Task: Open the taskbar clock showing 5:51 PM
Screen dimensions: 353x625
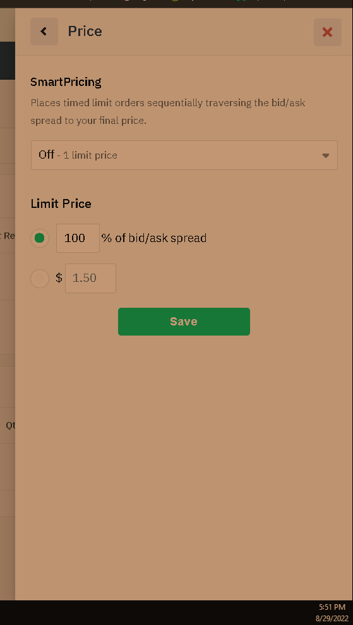Action: 332,607
